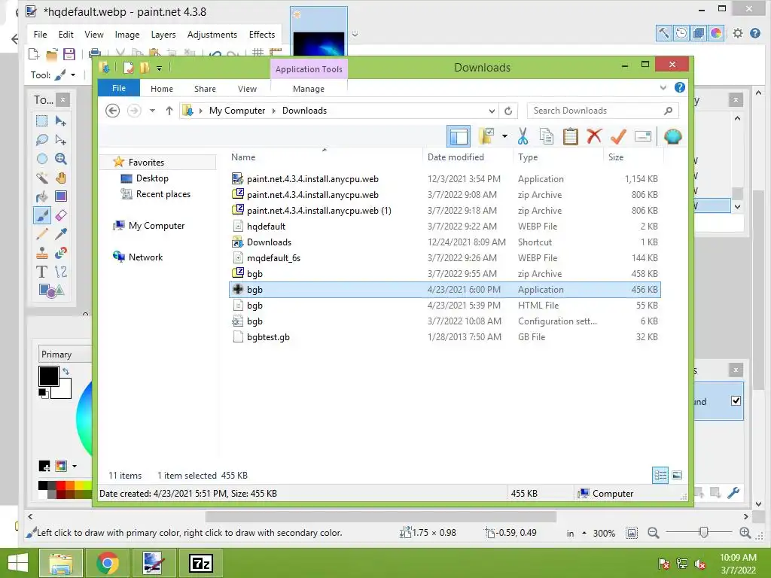Swap primary and secondary colors
Image resolution: width=771 pixels, height=578 pixels.
coord(66,372)
